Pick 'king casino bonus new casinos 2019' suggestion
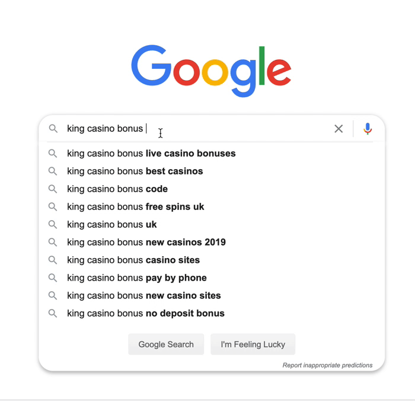Viewport: 415px width, 401px height. 146,243
